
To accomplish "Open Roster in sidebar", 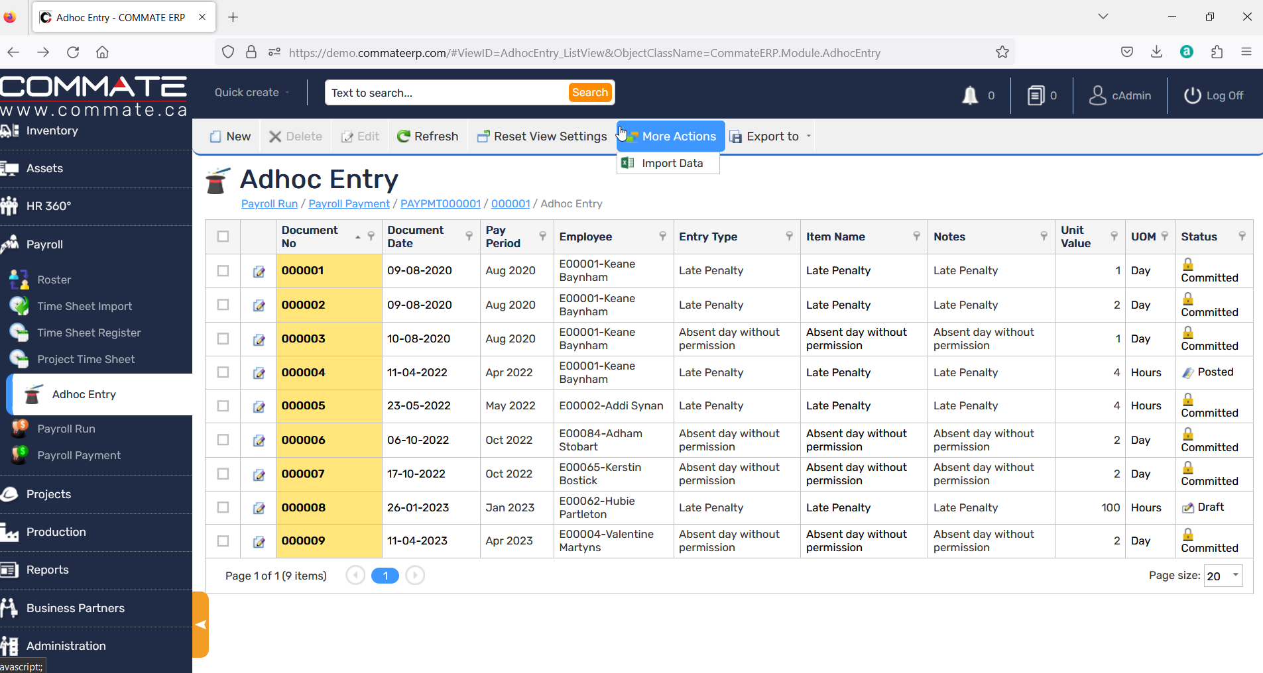I will pyautogui.click(x=54, y=280).
